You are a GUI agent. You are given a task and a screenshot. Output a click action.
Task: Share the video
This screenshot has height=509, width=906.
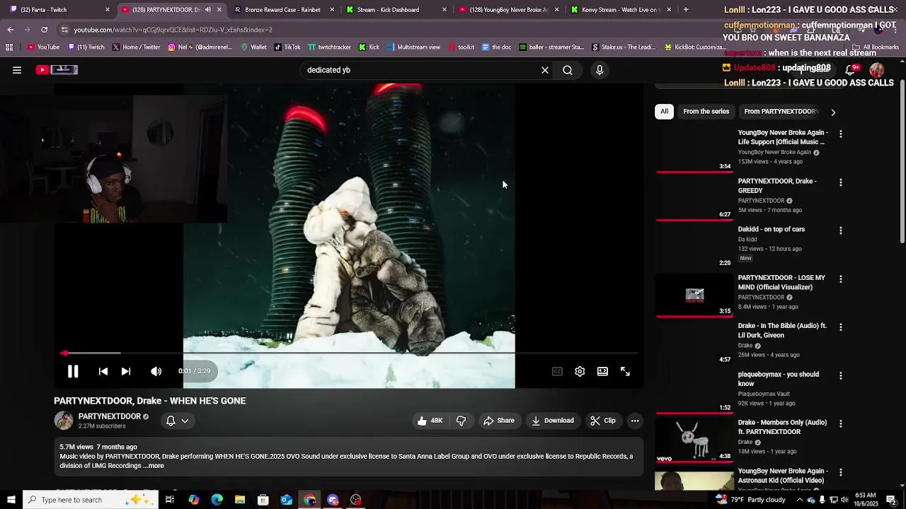click(499, 421)
